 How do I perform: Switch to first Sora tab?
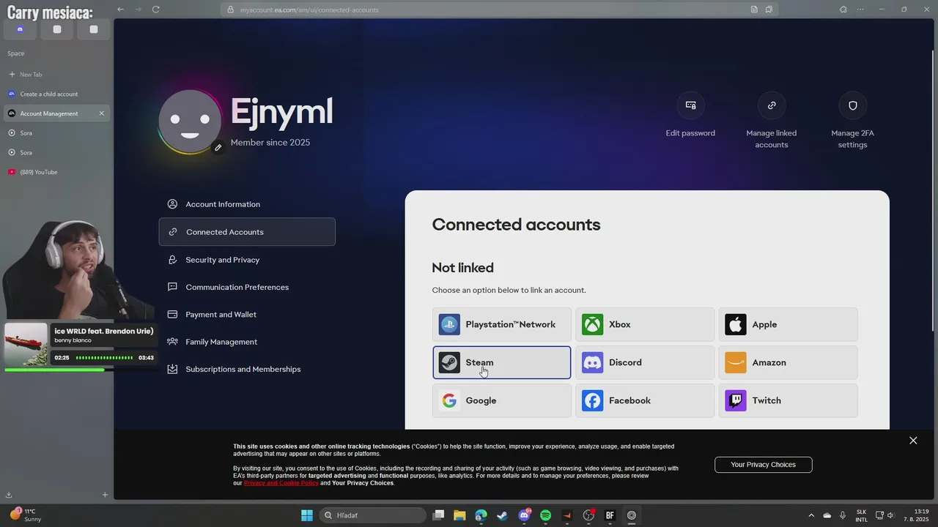pyautogui.click(x=56, y=133)
